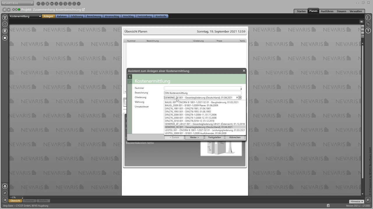373x209 pixels.
Task: Select the Feststellung tab
Action: tap(145, 16)
